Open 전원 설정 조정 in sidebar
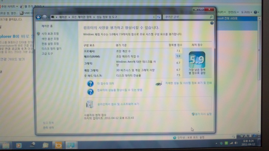Screen dimensions: 269x151 coord(50,44)
